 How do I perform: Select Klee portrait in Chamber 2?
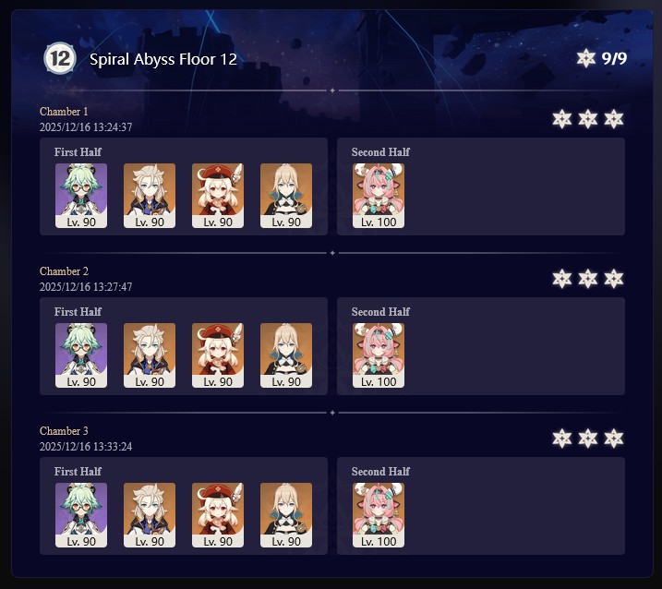[218, 355]
